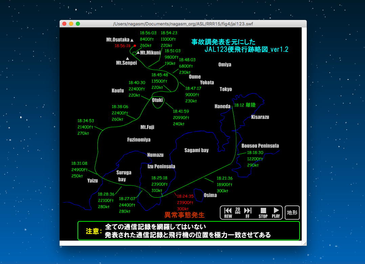Click the Bousou Peninsula map label
Viewport: 365px width, 264px height.
click(x=260, y=146)
